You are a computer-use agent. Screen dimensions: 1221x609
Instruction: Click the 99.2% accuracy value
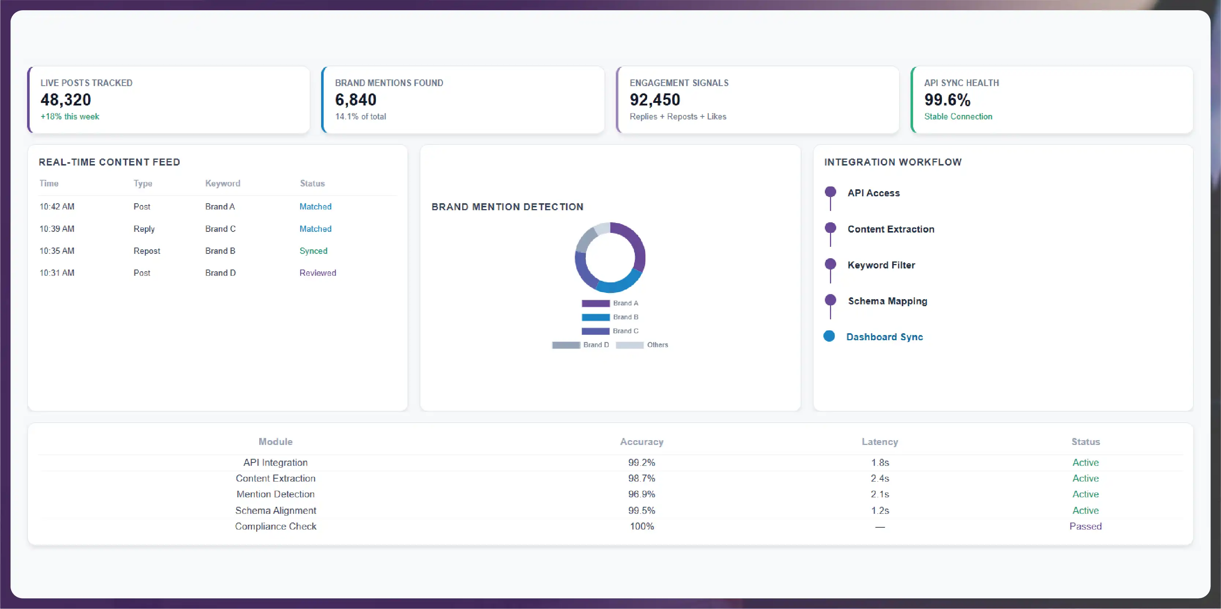(642, 463)
